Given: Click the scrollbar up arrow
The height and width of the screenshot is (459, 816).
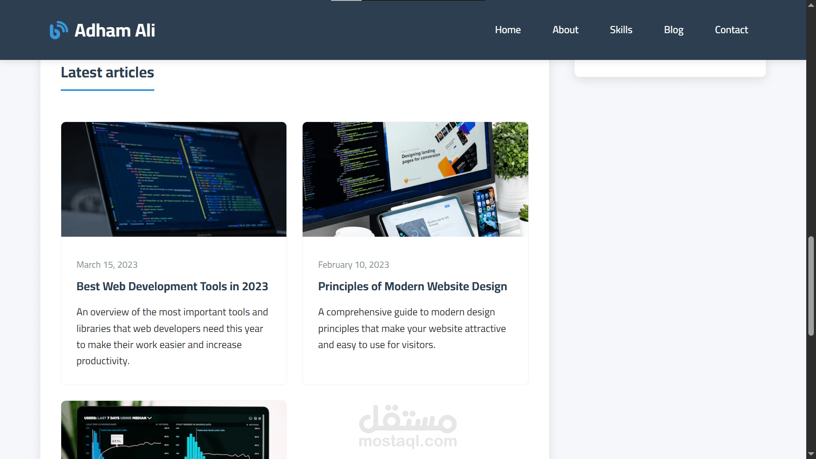Looking at the screenshot, I should coord(811,4).
